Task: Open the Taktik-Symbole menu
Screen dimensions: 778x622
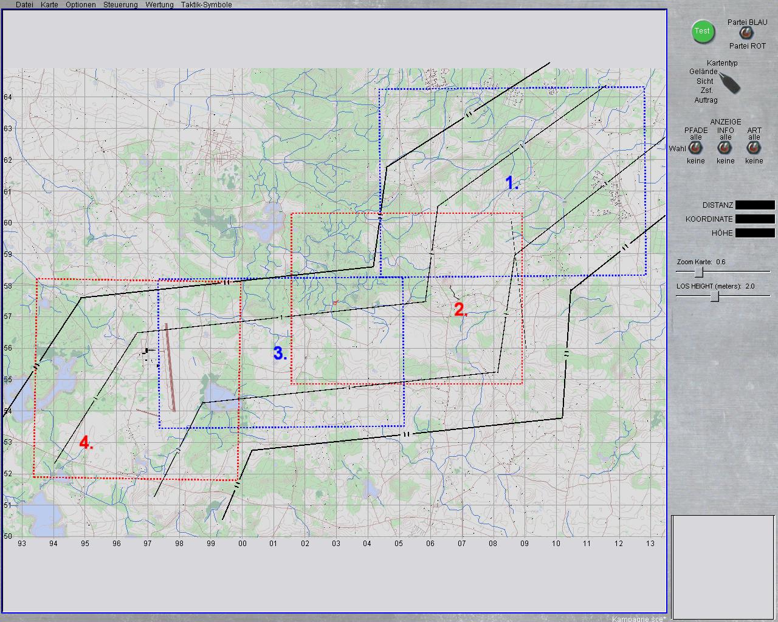Action: pos(206,5)
